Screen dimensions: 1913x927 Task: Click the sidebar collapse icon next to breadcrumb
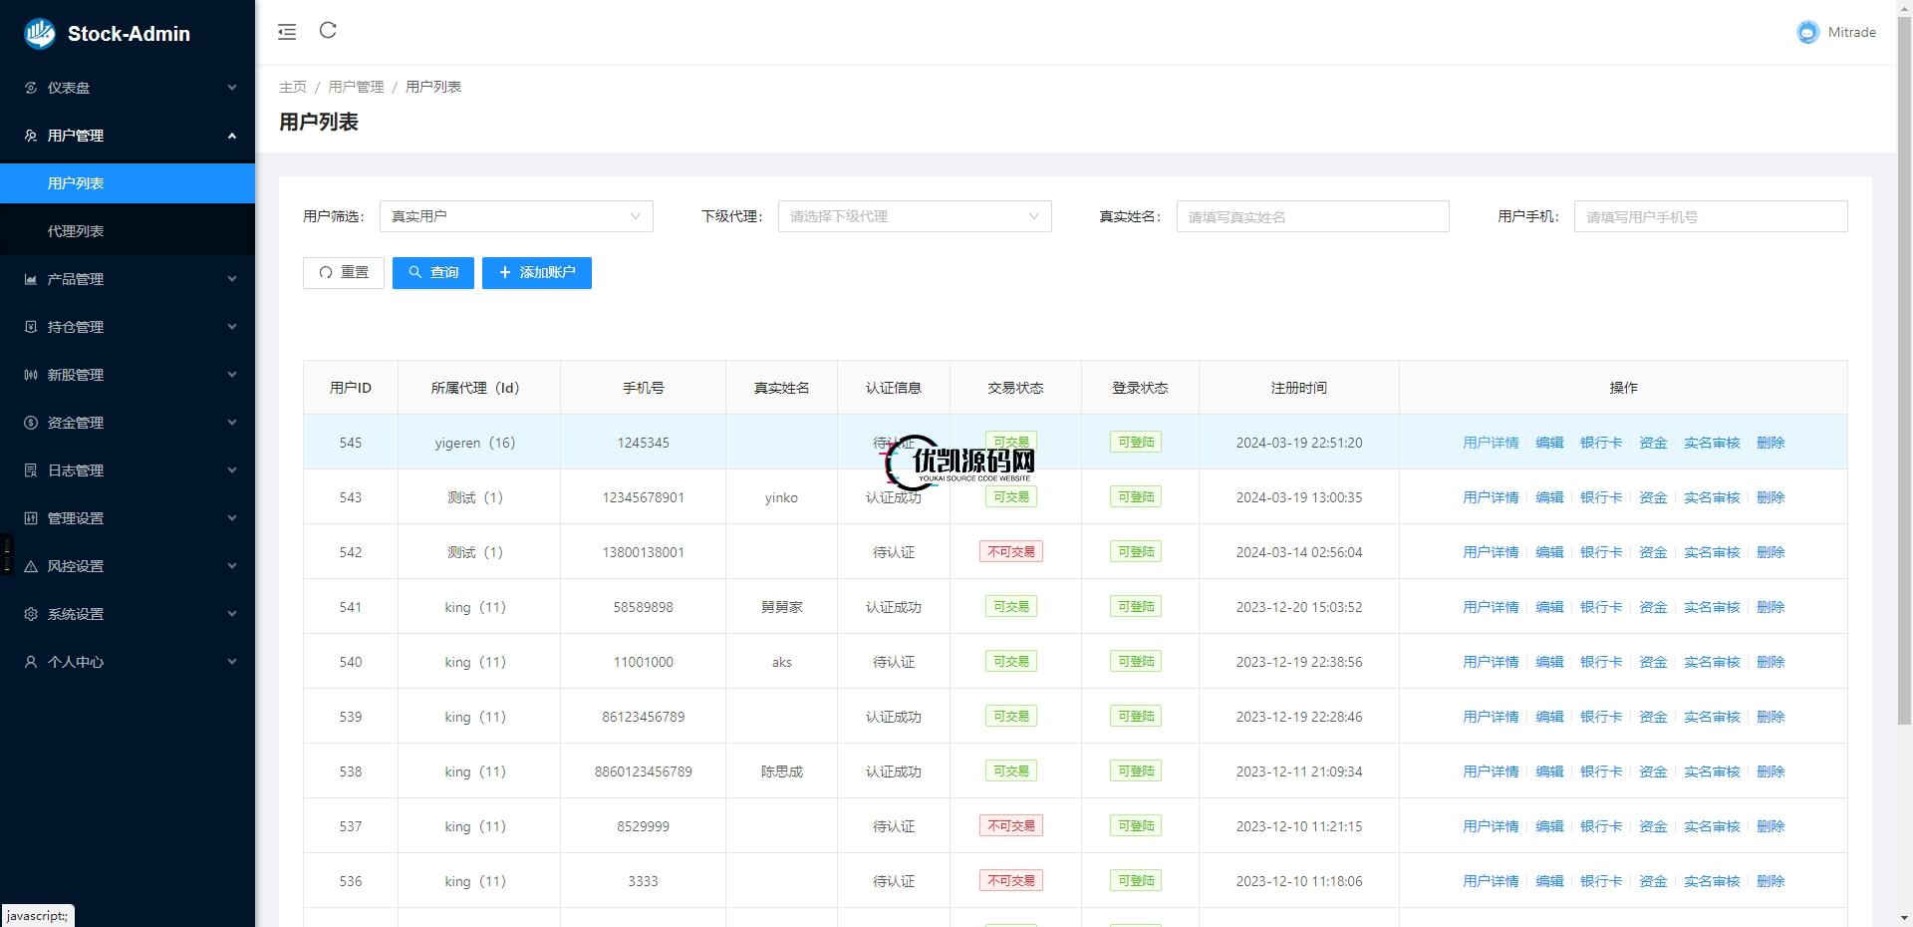(287, 31)
